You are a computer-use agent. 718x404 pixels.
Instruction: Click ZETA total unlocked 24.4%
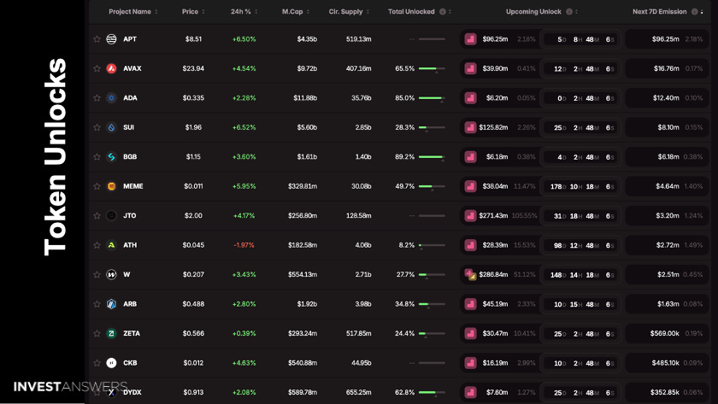[x=405, y=334]
